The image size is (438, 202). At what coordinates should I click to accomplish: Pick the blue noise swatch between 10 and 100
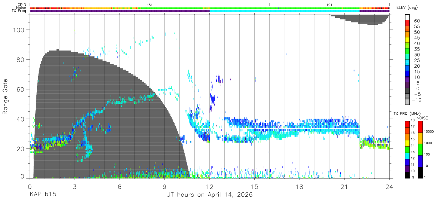pyautogui.click(x=420, y=161)
